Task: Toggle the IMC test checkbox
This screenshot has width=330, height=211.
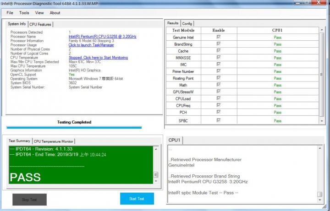Action: click(219, 64)
